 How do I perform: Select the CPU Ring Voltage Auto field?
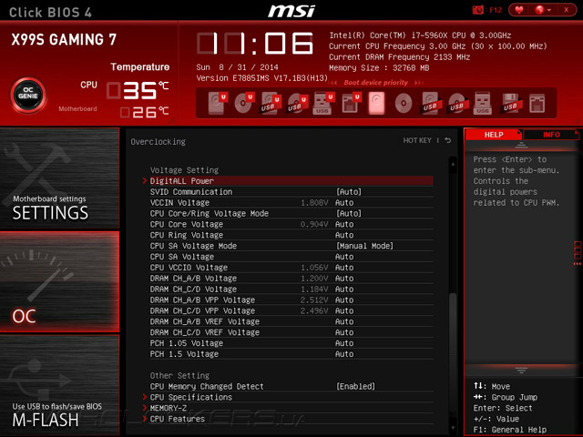pos(344,235)
